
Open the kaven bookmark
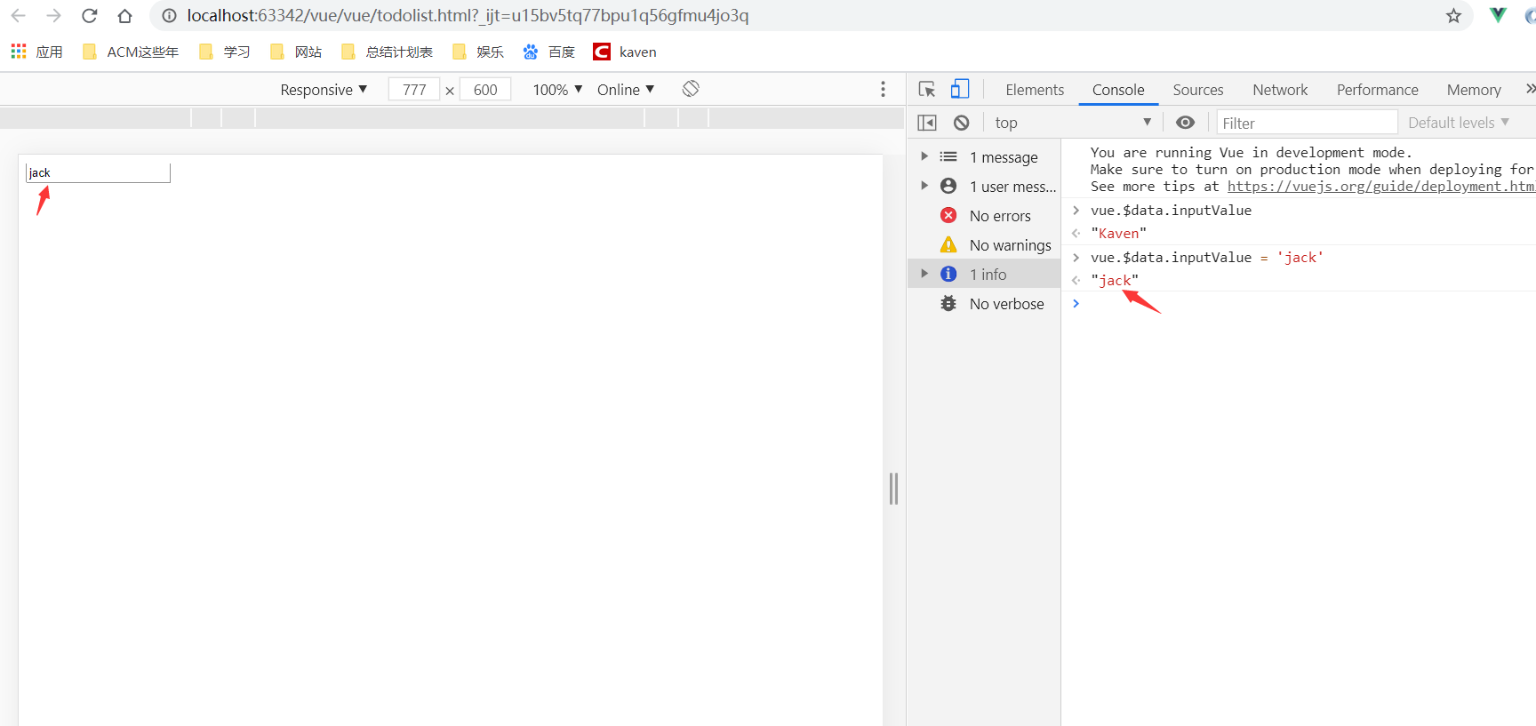click(625, 52)
